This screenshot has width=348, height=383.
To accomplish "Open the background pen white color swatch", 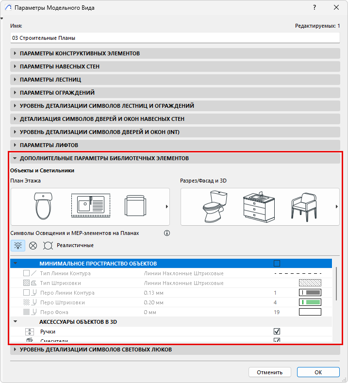I will [x=310, y=312].
